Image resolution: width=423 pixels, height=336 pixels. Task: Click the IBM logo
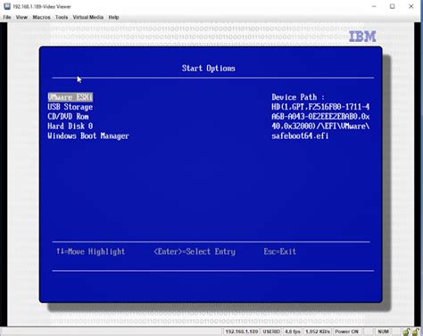[x=362, y=37]
